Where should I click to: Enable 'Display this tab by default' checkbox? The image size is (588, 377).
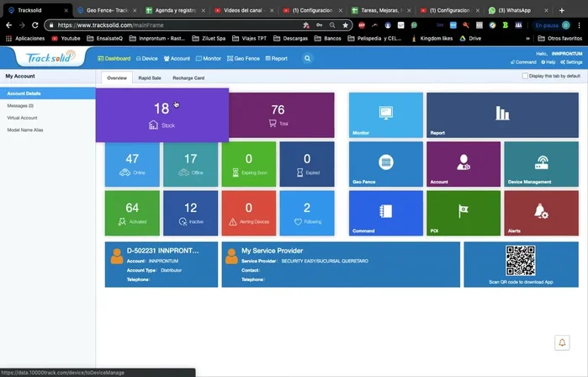tap(525, 76)
